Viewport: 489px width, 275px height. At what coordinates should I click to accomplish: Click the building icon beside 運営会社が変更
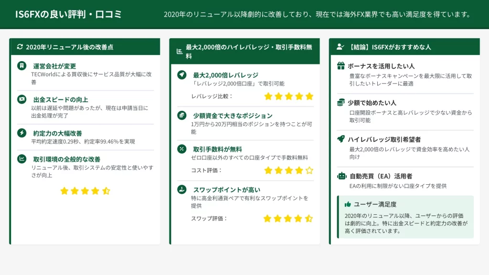(x=21, y=66)
